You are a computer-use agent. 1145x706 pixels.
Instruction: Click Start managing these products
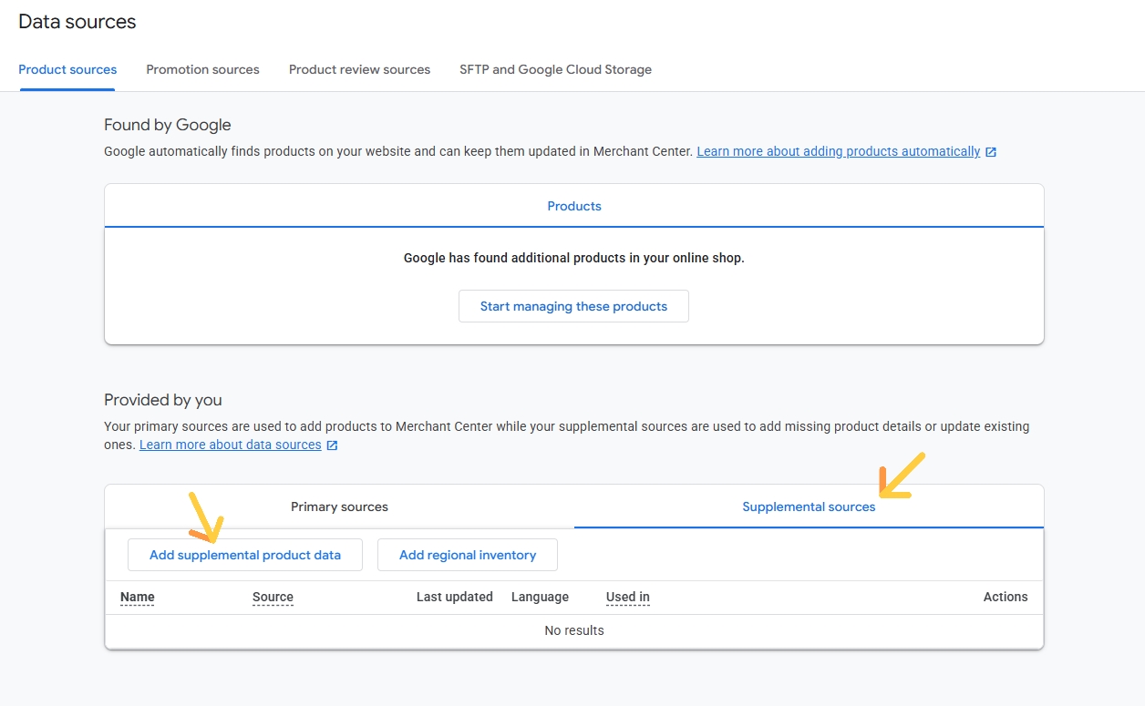pos(573,306)
